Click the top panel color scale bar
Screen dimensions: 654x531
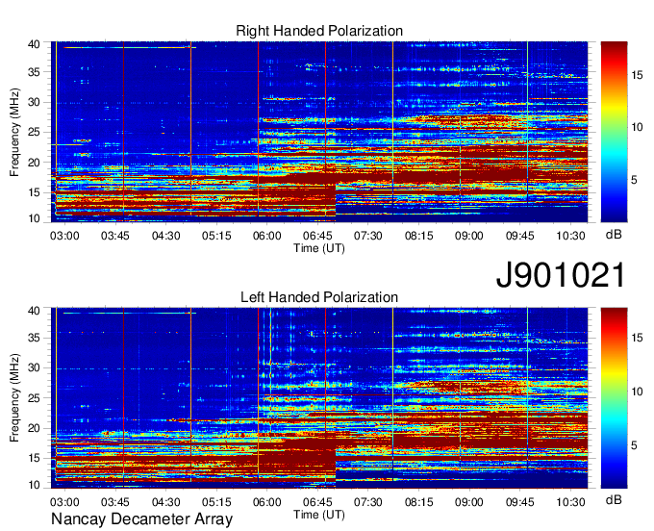tap(614, 132)
